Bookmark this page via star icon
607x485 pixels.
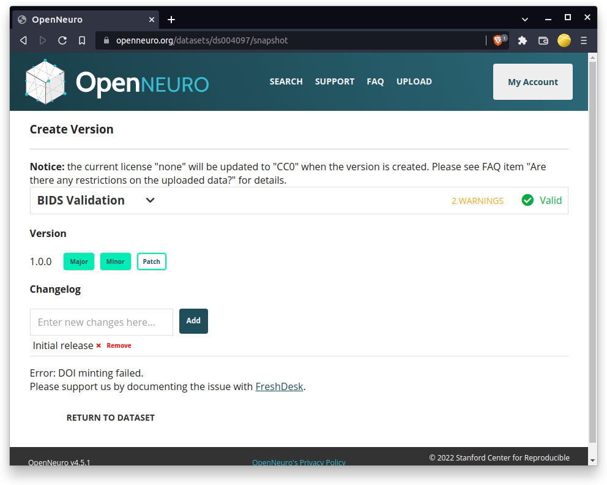click(83, 40)
